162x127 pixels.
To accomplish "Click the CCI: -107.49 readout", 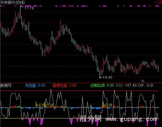I will pos(126,85).
